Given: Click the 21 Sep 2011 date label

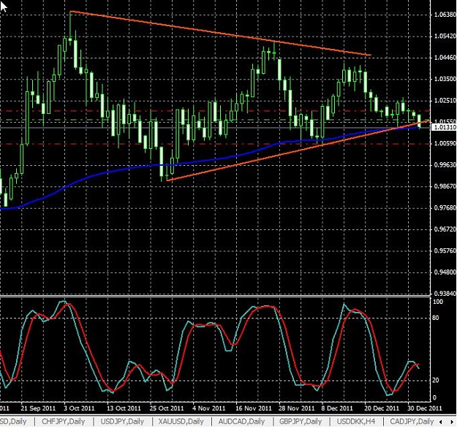Looking at the screenshot, I should (x=38, y=408).
